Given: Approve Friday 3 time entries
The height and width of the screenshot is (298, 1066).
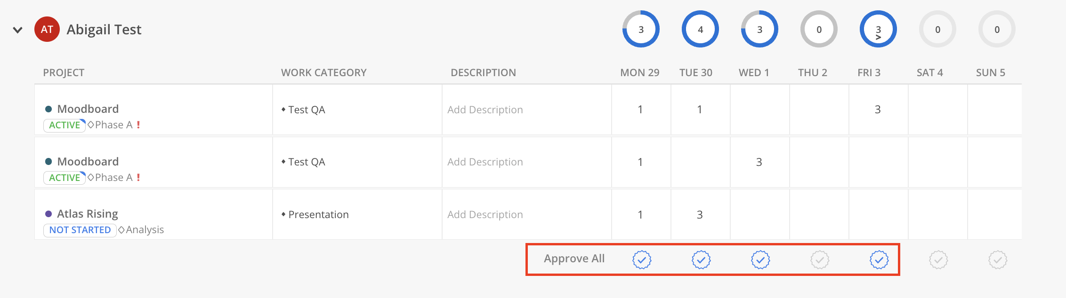Looking at the screenshot, I should [x=879, y=259].
